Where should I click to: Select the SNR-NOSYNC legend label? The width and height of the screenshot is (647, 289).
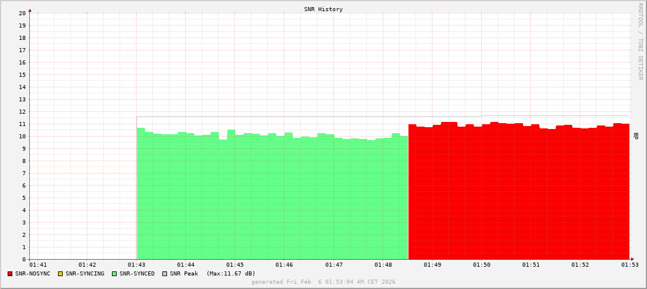point(33,274)
